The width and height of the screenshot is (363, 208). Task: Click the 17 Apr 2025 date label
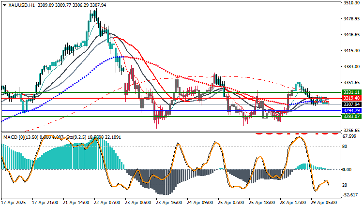14,203
